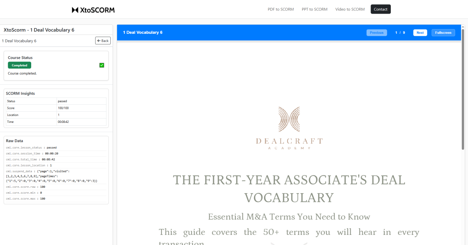This screenshot has width=468, height=245.
Task: Click the Location row label in the insights table
Action: [31, 115]
